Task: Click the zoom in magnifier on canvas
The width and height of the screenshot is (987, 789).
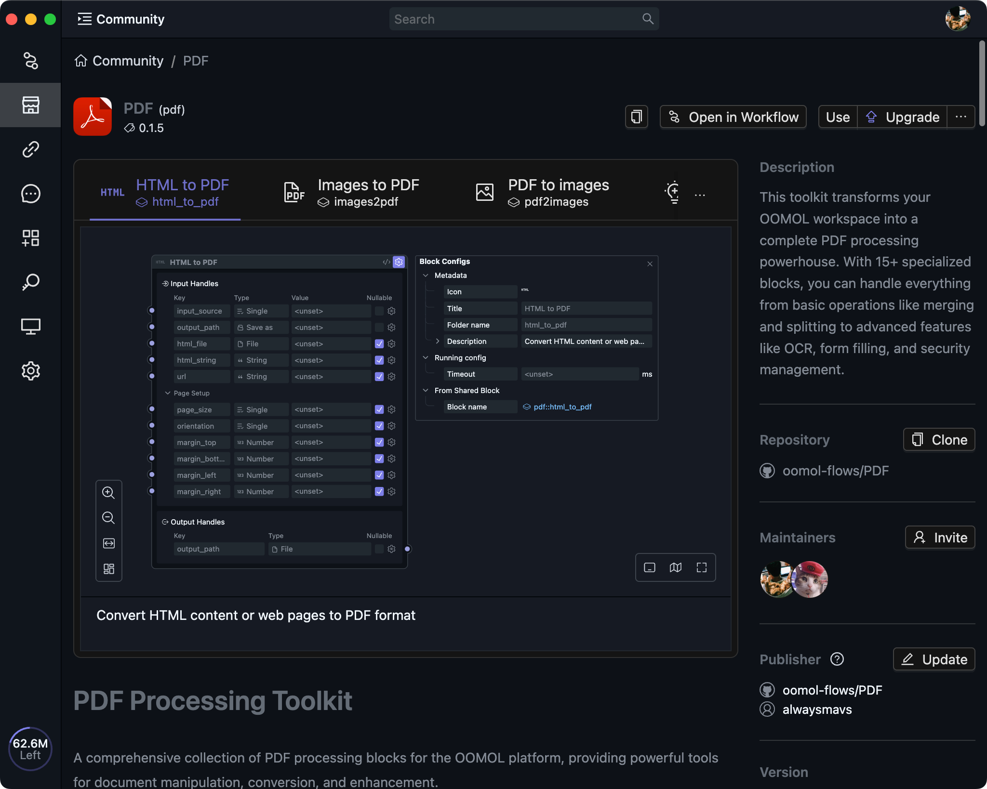Action: click(x=108, y=492)
